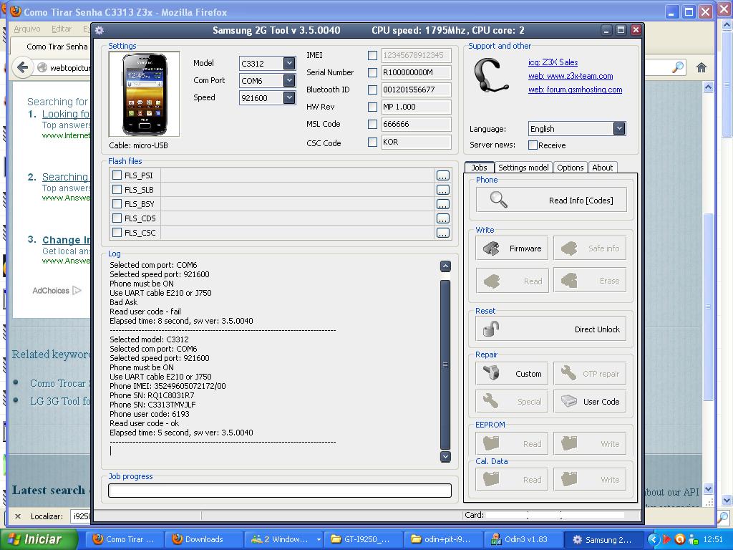The width and height of the screenshot is (733, 550).
Task: Open the Model dropdown showing C3312
Action: 289,63
